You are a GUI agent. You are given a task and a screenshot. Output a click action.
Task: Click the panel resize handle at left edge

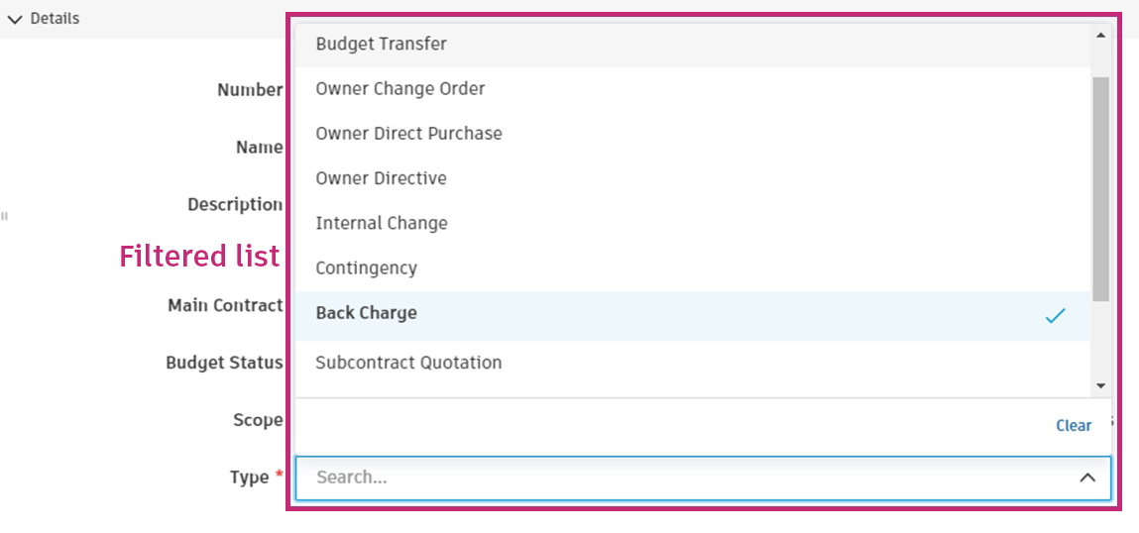pos(4,215)
